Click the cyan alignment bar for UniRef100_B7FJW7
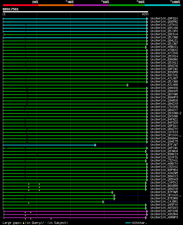The height and width of the screenshot is (225, 183). pos(49,145)
